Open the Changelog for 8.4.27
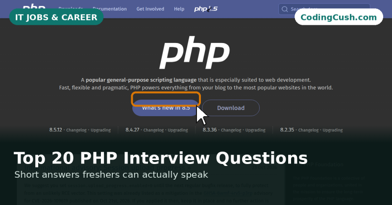The width and height of the screenshot is (392, 205). click(153, 130)
